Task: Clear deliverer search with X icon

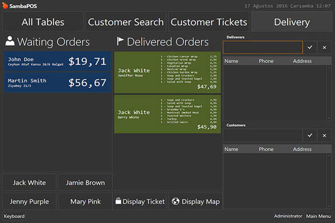Action: point(324,47)
